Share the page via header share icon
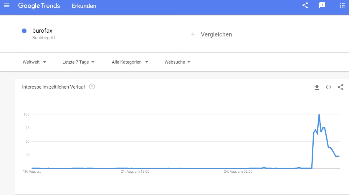349x195 pixels. tap(305, 5)
